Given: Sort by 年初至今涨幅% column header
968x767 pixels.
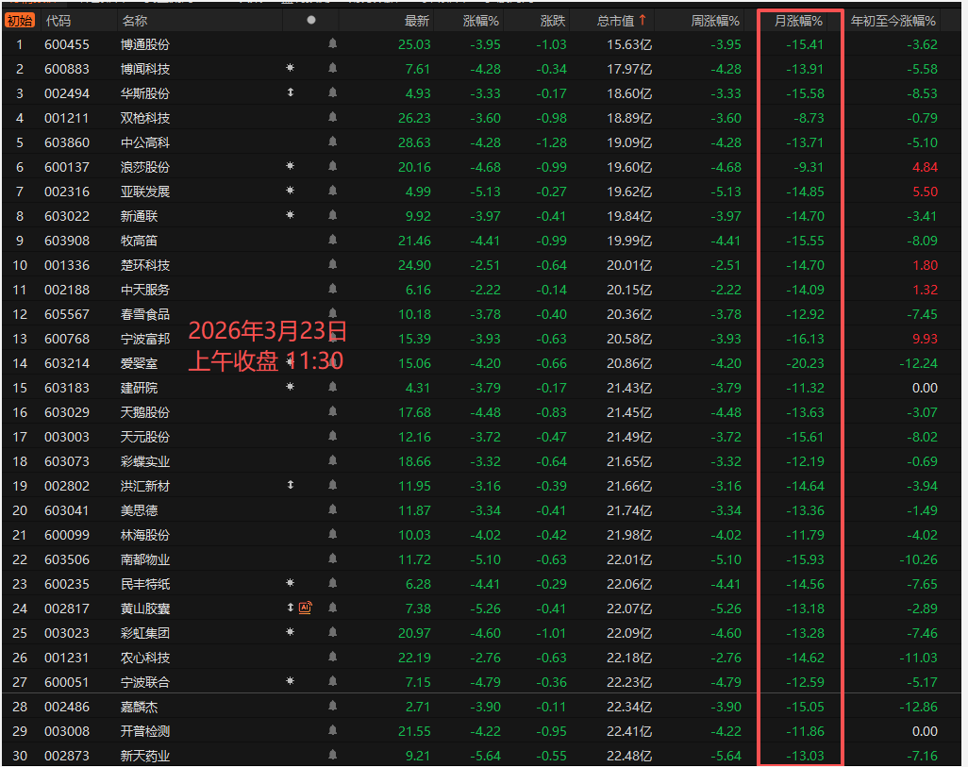Looking at the screenshot, I should [x=893, y=21].
